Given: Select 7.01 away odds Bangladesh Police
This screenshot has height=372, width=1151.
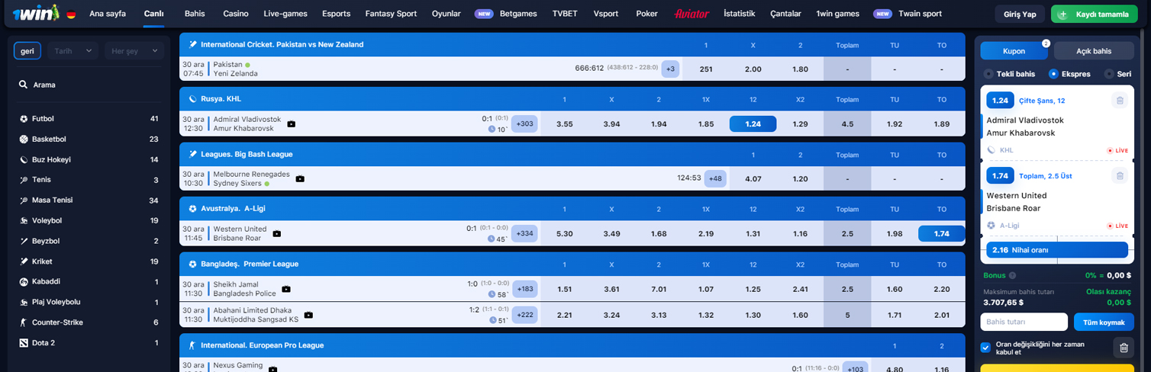Looking at the screenshot, I should [659, 289].
